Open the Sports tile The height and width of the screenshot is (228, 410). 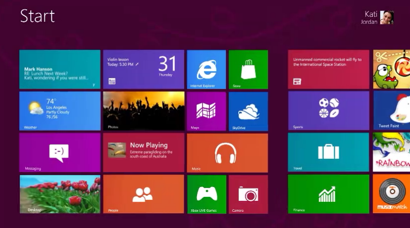point(328,111)
